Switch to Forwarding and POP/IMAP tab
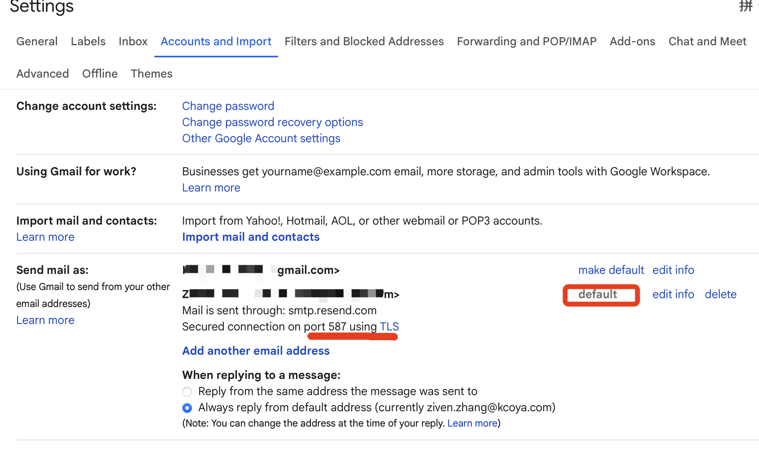The image size is (759, 450). tap(526, 41)
